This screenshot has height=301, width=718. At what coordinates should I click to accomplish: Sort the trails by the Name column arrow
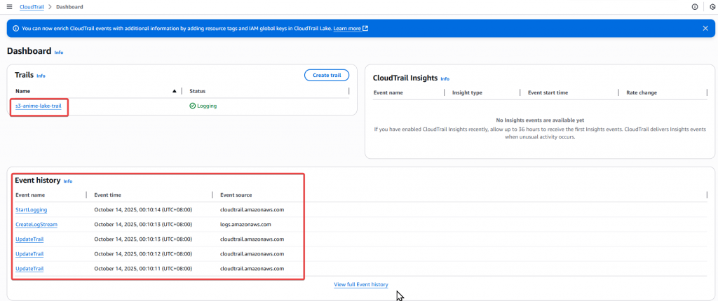pyautogui.click(x=174, y=91)
